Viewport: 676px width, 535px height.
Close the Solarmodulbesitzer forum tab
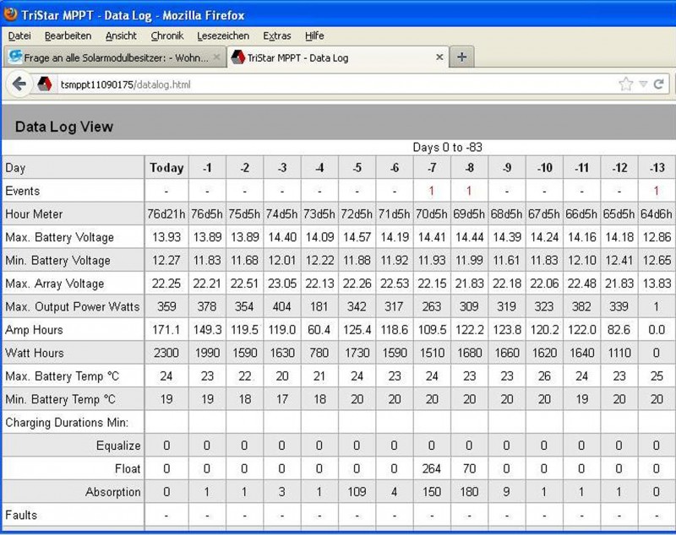[216, 57]
